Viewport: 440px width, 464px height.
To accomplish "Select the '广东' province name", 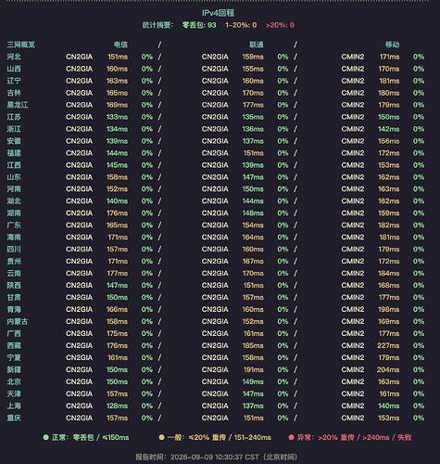I will 14,226.
